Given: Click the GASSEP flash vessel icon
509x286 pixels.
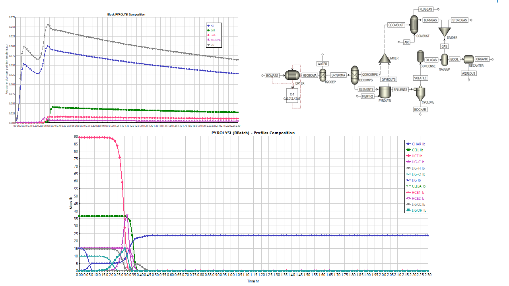Looking at the screenshot, I should coord(444,60).
